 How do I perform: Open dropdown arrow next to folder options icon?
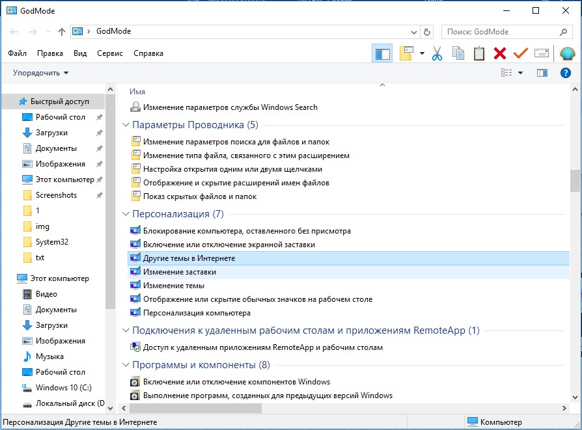point(422,53)
